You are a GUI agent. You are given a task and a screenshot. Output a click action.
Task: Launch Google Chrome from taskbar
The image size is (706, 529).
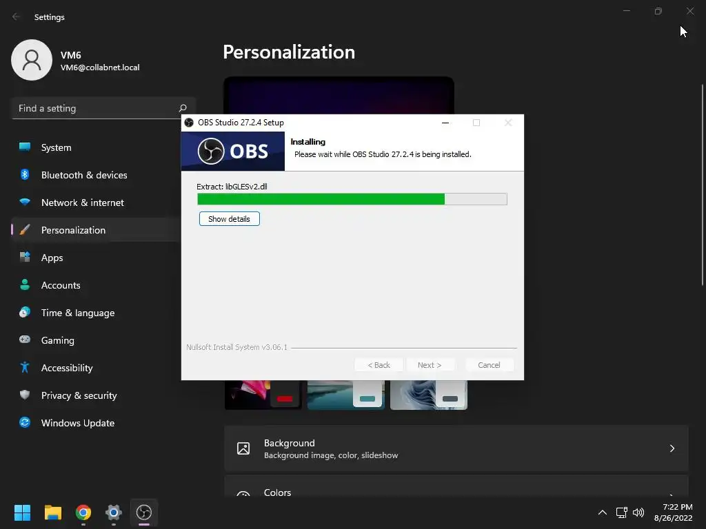pyautogui.click(x=83, y=512)
